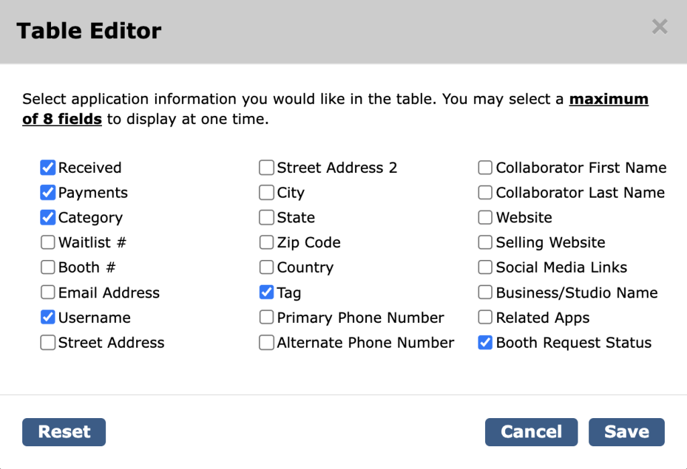The width and height of the screenshot is (687, 469).
Task: Uncheck the Received checkbox
Action: (48, 167)
